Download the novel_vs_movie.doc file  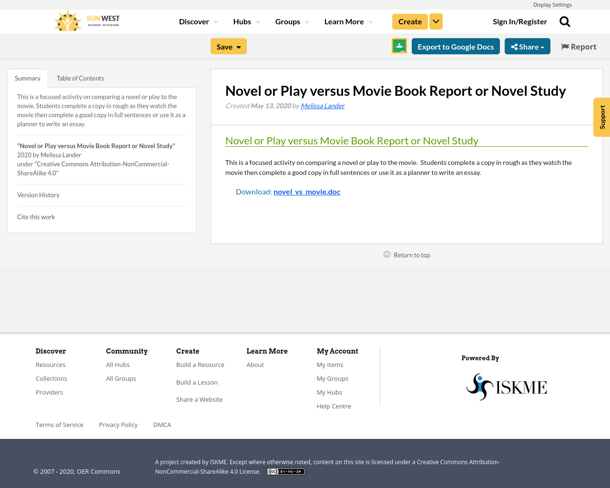click(x=307, y=191)
